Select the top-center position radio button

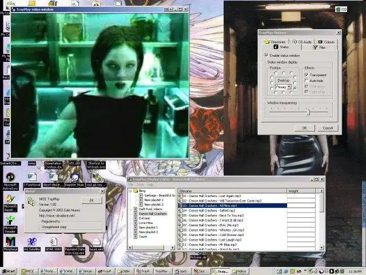tap(284, 73)
